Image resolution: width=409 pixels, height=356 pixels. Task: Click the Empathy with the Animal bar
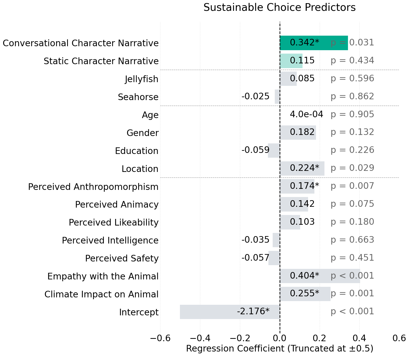(x=320, y=276)
